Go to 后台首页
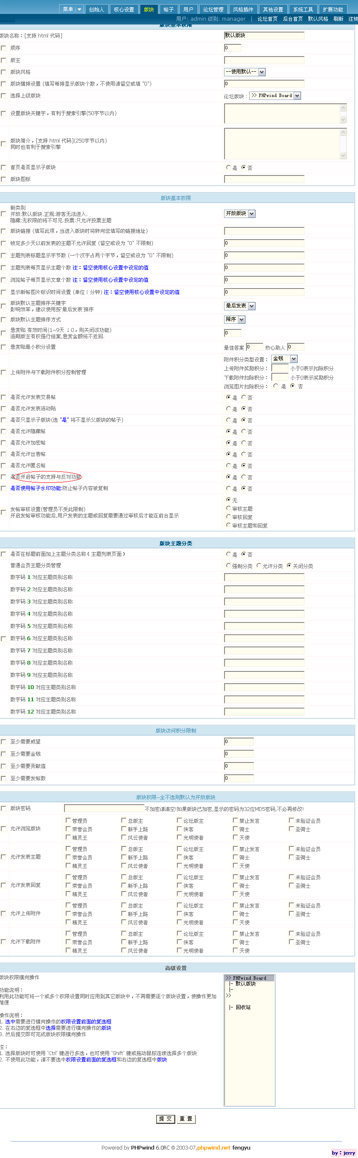 click(293, 19)
